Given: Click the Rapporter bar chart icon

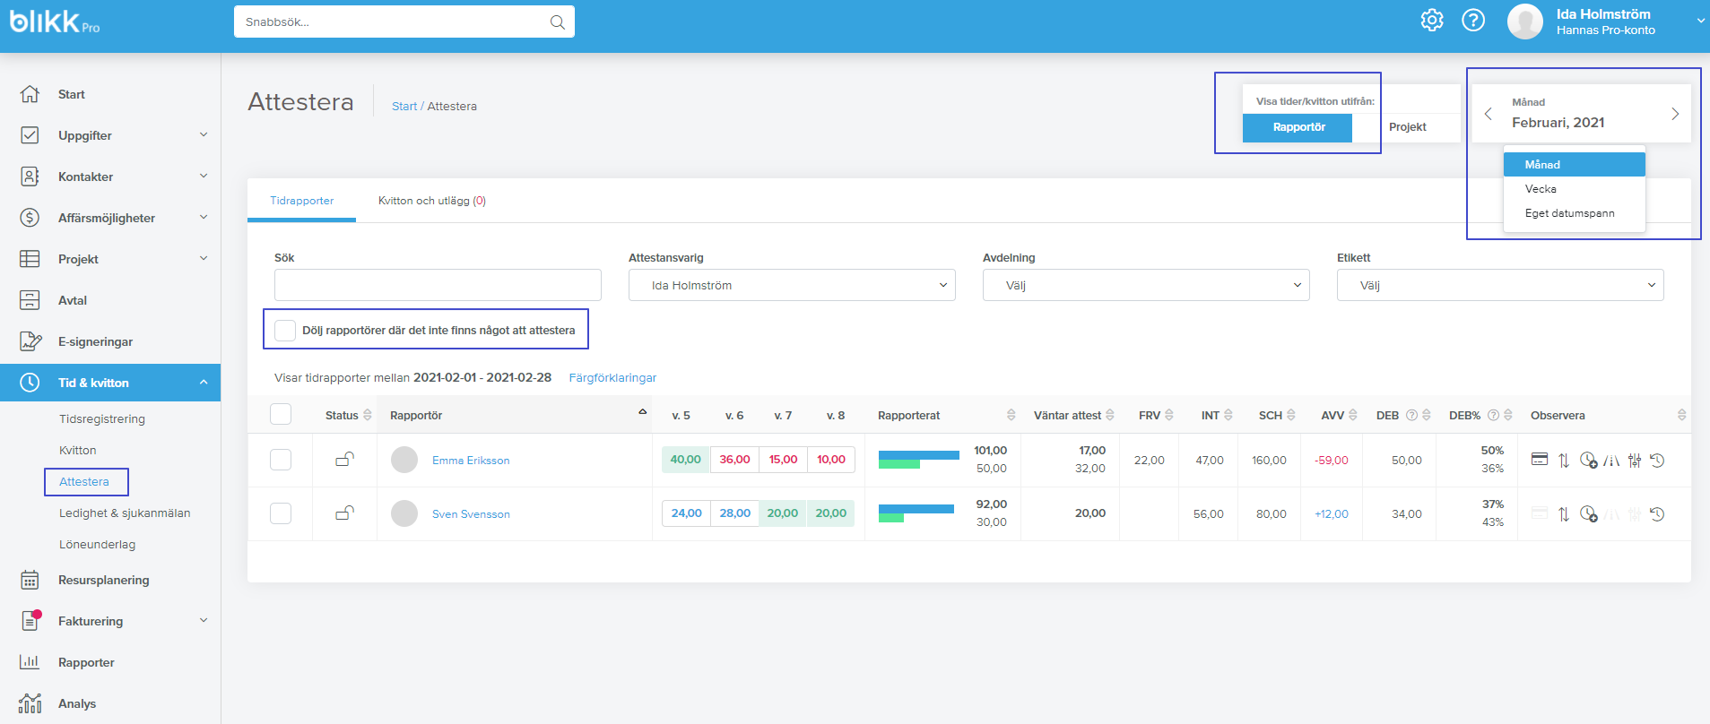Looking at the screenshot, I should (x=30, y=662).
